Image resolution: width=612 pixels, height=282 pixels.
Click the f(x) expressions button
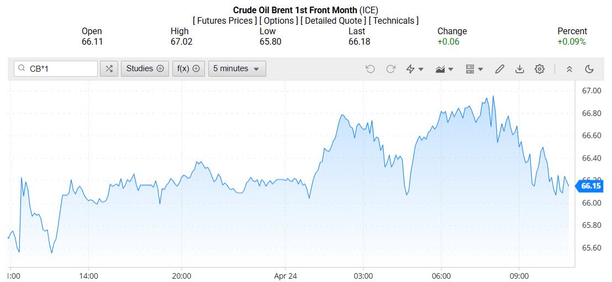click(188, 68)
